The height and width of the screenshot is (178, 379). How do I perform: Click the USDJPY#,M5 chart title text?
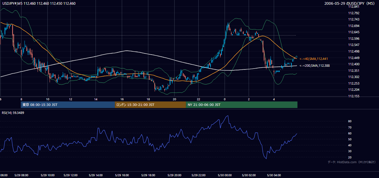(x=38, y=4)
